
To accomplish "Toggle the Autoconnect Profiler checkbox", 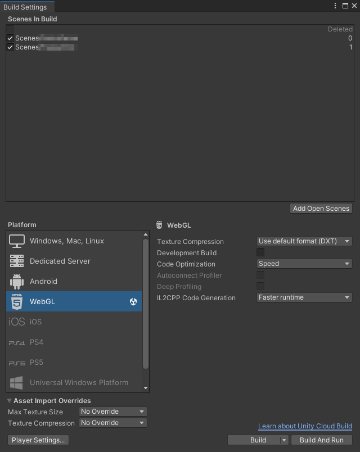I will click(x=260, y=275).
